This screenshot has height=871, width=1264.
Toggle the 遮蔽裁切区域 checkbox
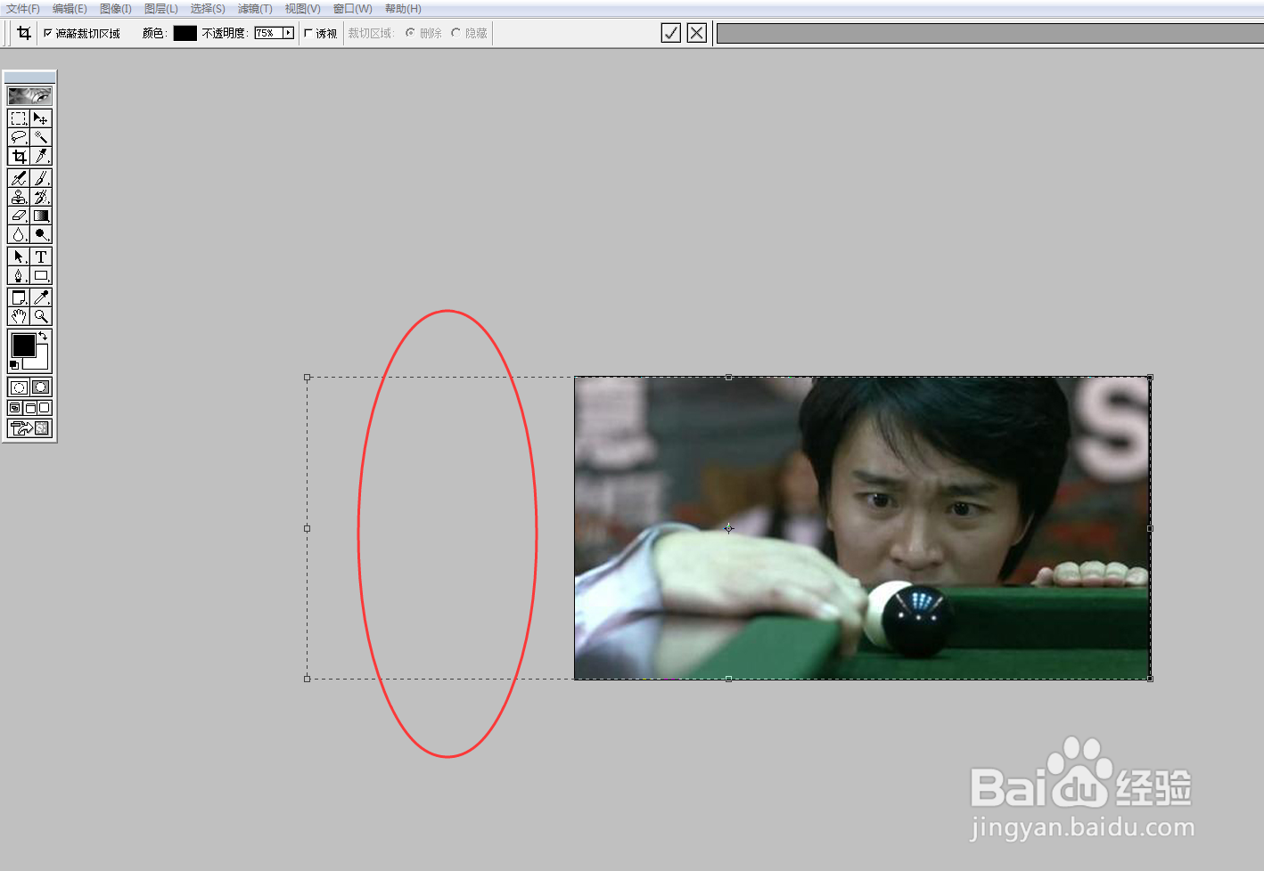tap(48, 33)
